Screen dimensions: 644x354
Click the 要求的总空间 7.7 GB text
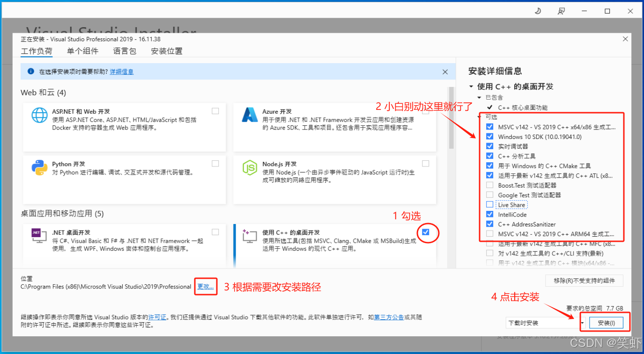595,308
